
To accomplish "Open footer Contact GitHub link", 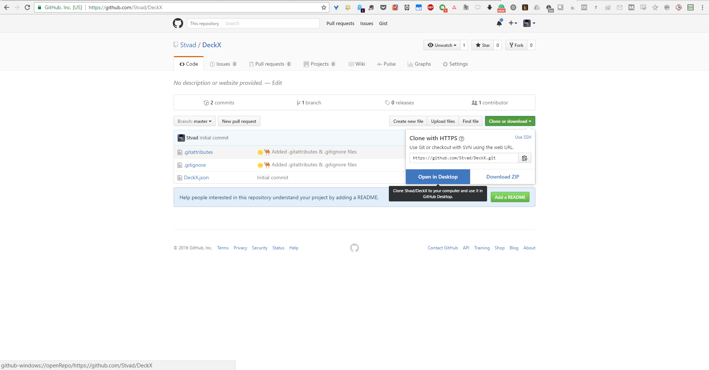I will (443, 248).
